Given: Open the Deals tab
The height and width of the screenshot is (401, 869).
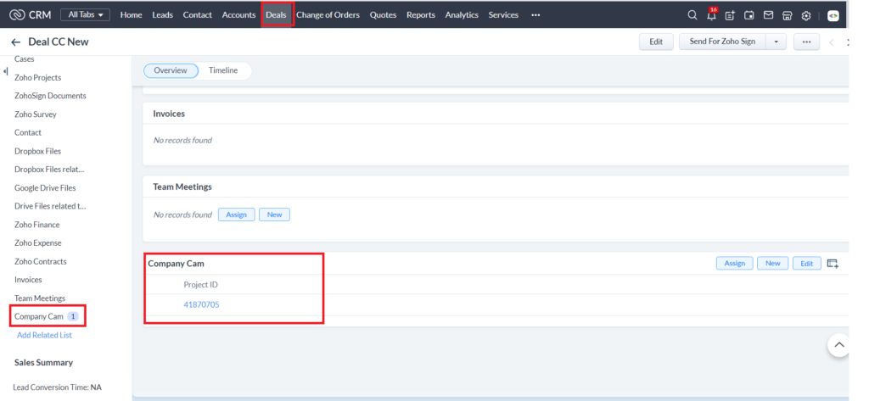Looking at the screenshot, I should coord(276,15).
